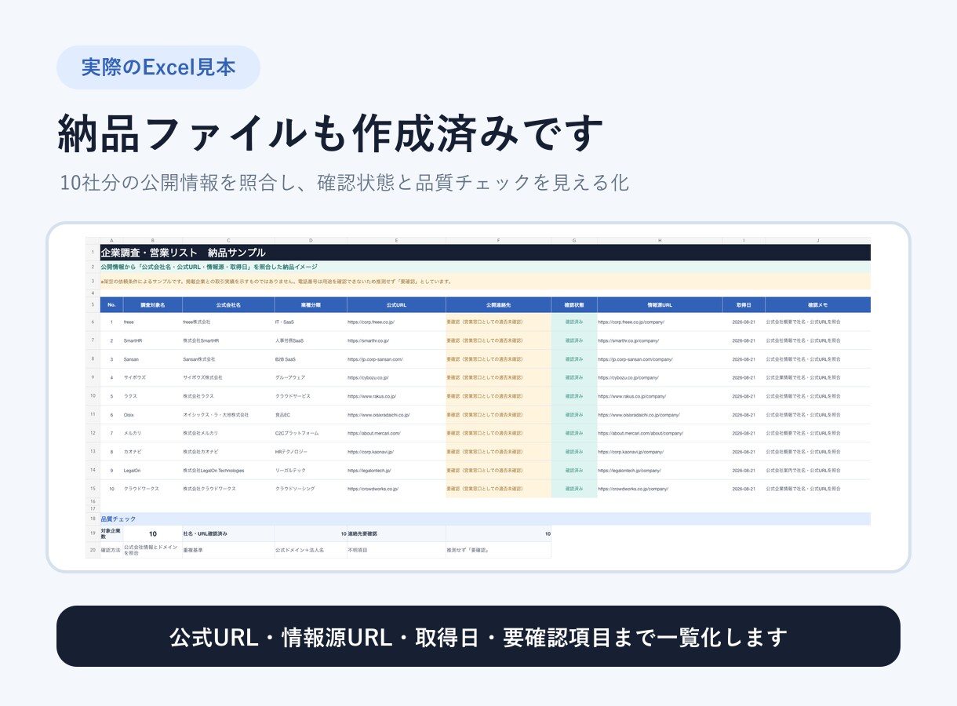
Task: Click the 確認メモ column header cell
Action: [x=818, y=304]
